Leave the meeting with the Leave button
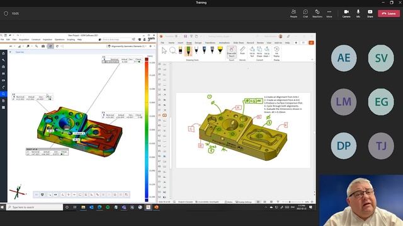Image resolution: width=403 pixels, height=226 pixels. [389, 13]
